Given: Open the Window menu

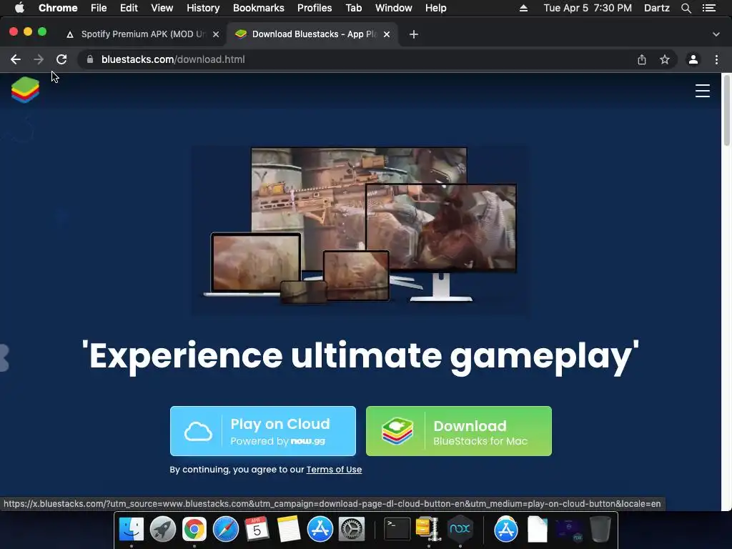Looking at the screenshot, I should click(394, 8).
